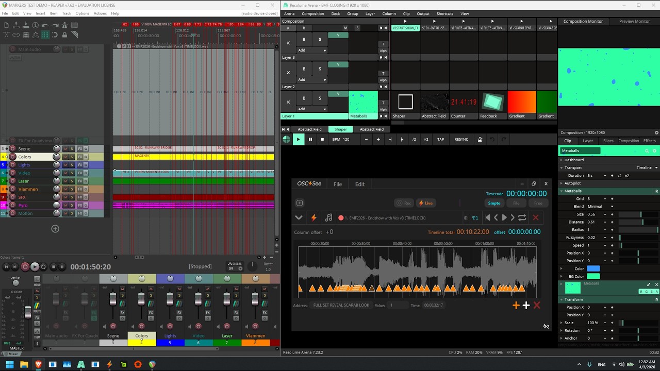Toggle the grid lines icon in REAPER toolbar
Image resolution: width=660 pixels, height=371 pixels.
45,35
